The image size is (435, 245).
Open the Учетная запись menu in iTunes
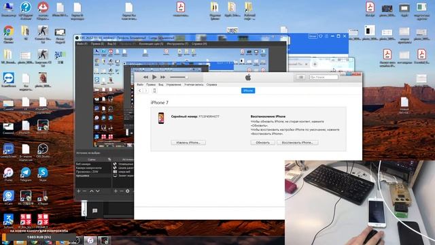pyautogui.click(x=194, y=84)
